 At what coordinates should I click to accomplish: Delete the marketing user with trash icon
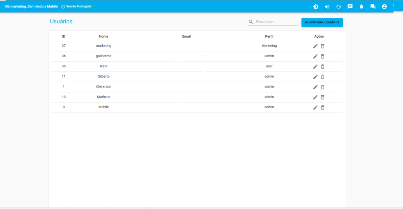pyautogui.click(x=323, y=46)
